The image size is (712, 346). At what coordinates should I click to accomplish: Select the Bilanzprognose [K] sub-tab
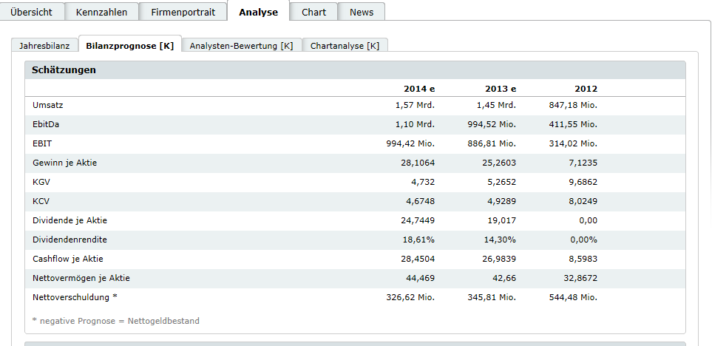click(x=130, y=46)
